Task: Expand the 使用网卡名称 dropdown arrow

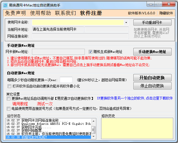Action: [126, 22]
